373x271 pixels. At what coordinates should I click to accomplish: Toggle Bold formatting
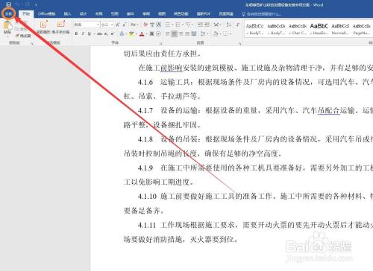(77, 34)
